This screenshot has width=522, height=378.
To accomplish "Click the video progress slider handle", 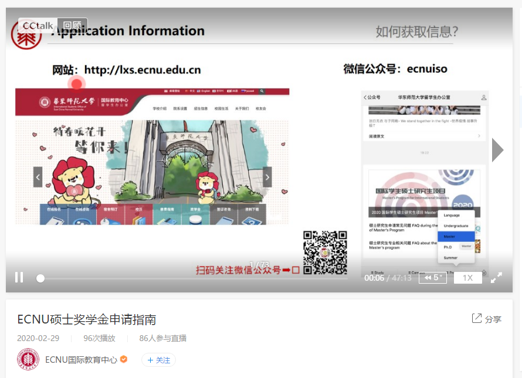I will point(40,278).
